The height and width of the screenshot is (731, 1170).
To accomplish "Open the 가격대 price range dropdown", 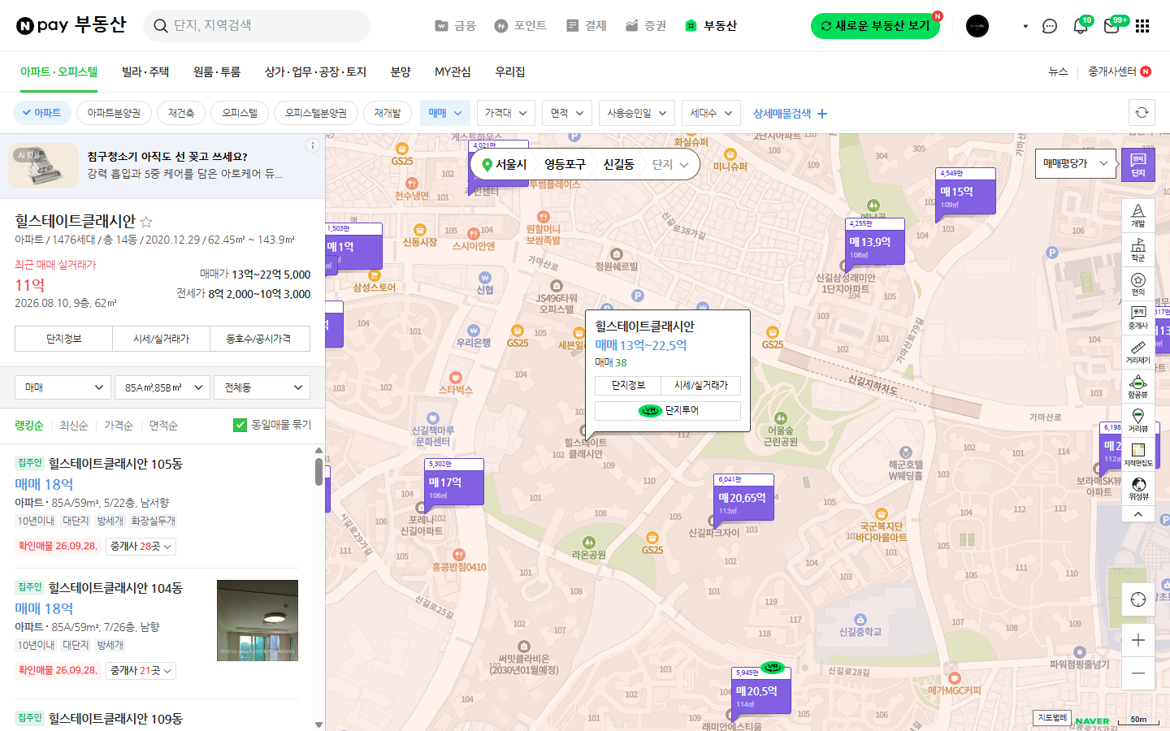I will pos(506,113).
